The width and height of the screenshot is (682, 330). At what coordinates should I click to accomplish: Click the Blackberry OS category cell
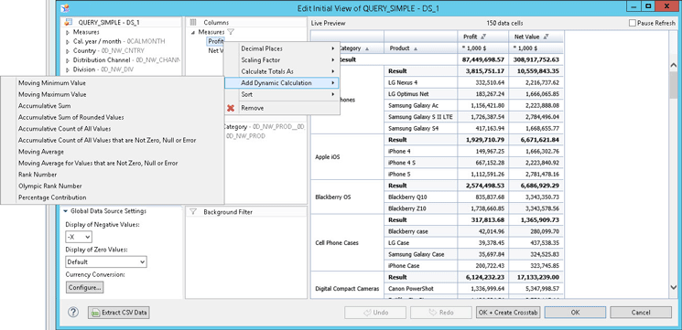348,197
